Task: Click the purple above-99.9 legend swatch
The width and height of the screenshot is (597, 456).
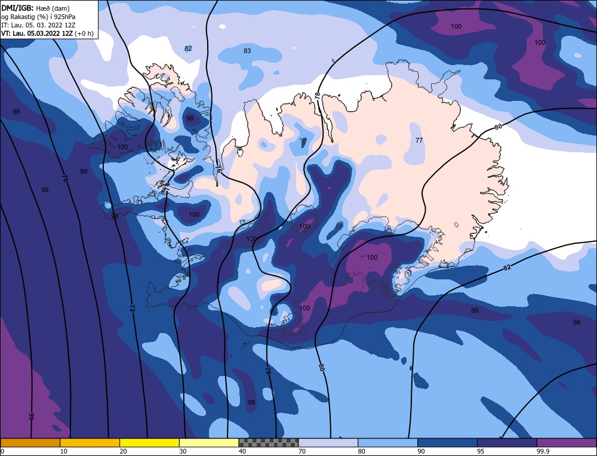Action: tap(567, 442)
